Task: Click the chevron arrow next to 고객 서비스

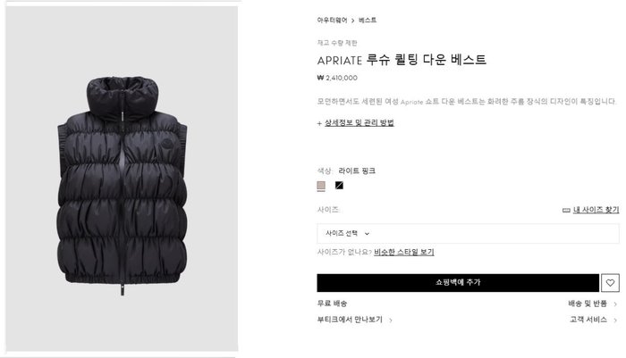Action: click(x=615, y=320)
